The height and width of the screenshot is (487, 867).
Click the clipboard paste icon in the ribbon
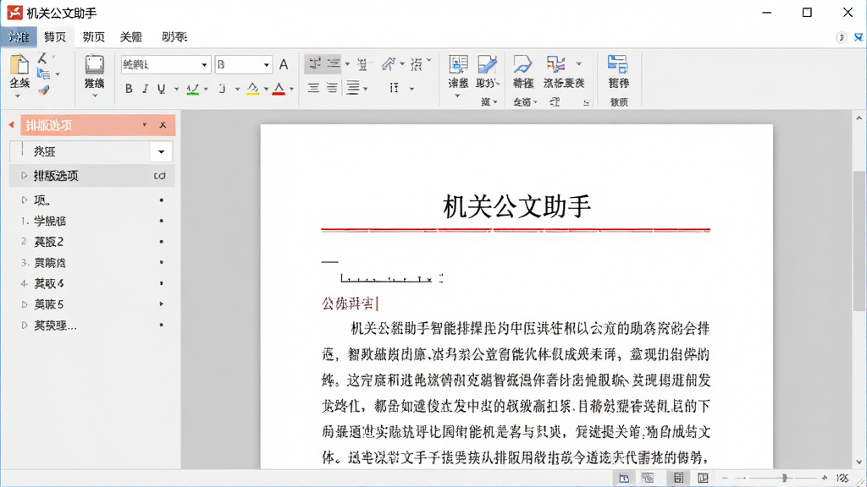[x=19, y=65]
